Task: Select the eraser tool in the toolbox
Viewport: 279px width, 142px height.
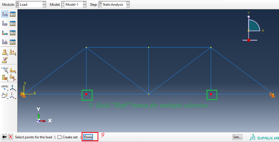Action: tap(5, 60)
